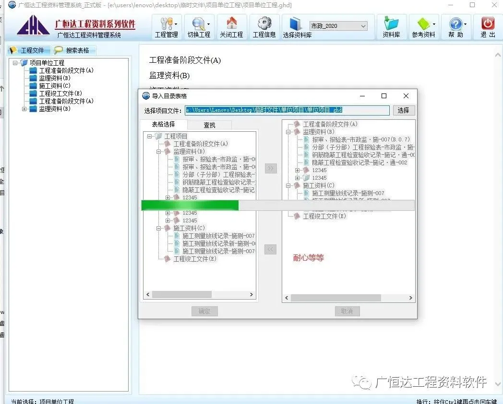The image size is (503, 404).
Task: Click the 项目单位工程 root folder icon
Action: click(24, 63)
